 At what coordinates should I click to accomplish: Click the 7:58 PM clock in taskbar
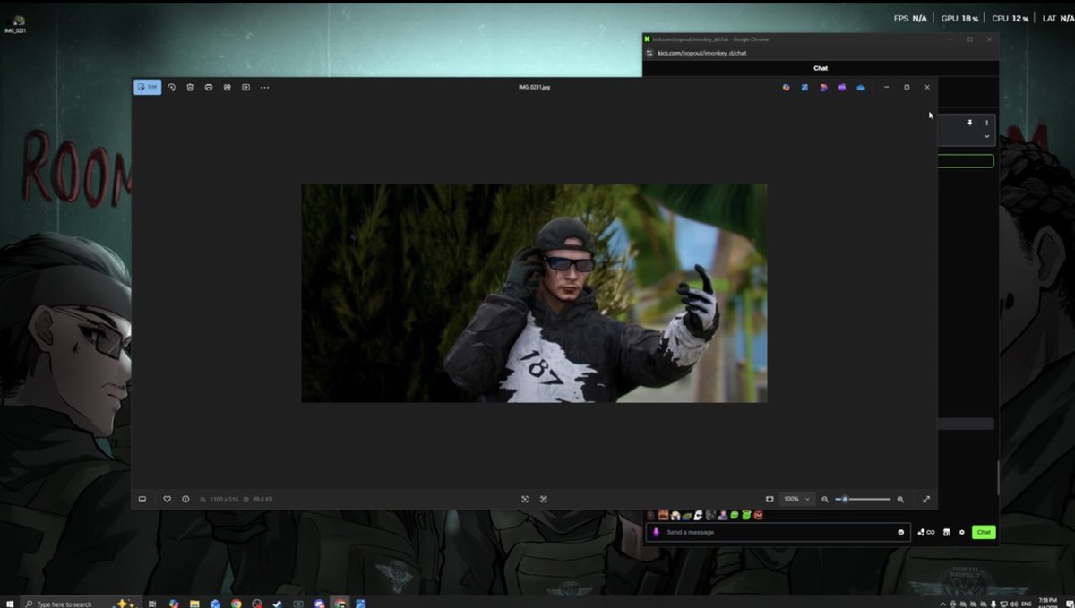[1047, 602]
